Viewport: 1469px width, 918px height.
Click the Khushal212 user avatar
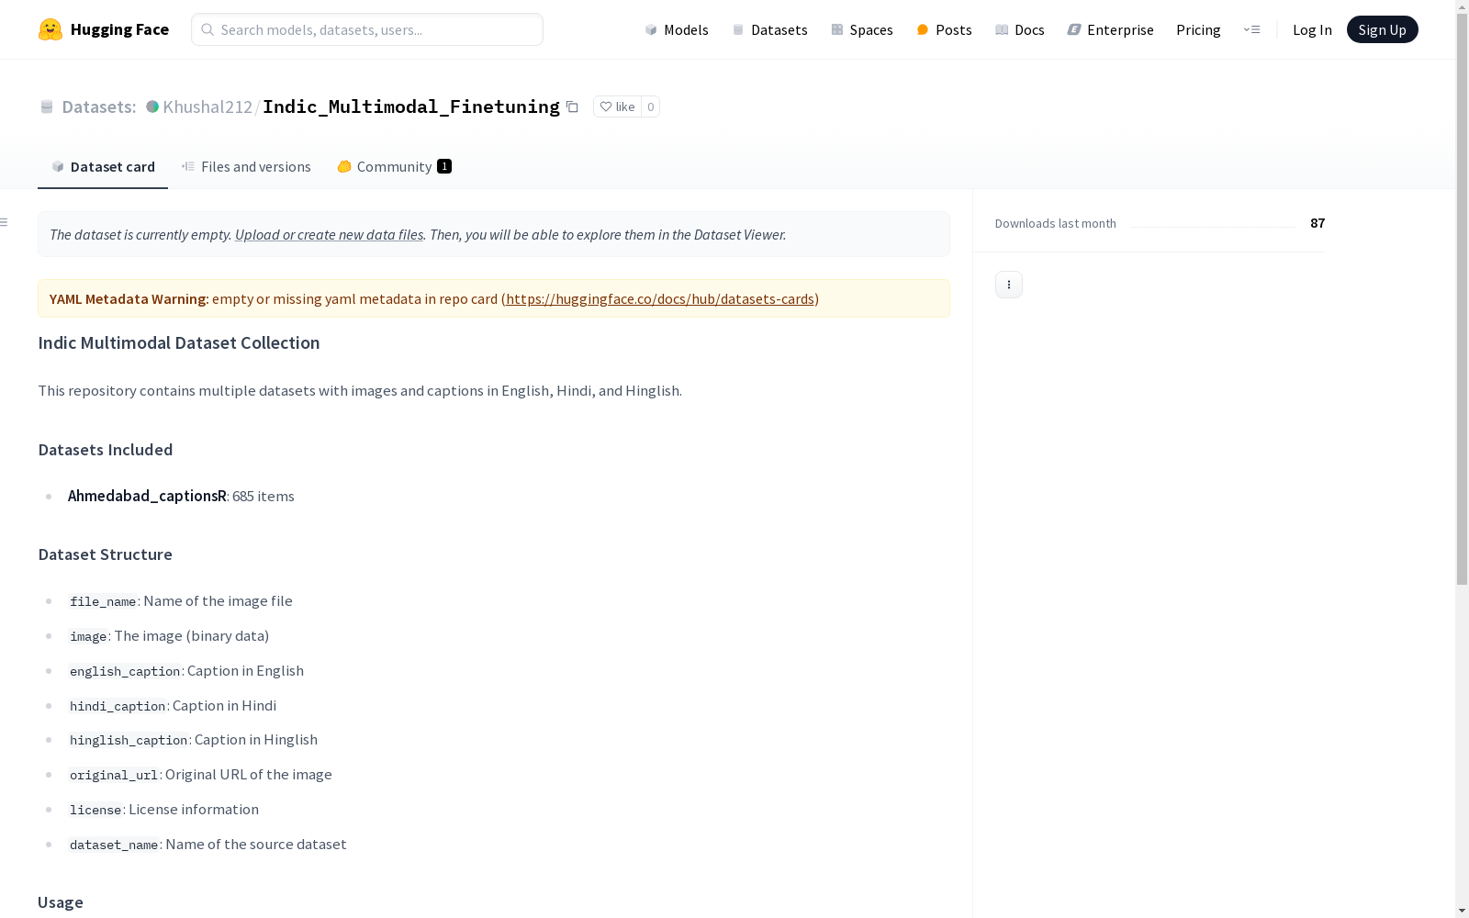152,106
